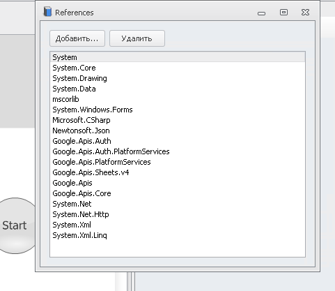The height and width of the screenshot is (291, 335).
Task: Select System.Xml.Linq entry
Action: [178, 235]
